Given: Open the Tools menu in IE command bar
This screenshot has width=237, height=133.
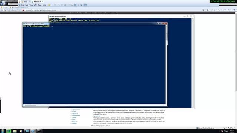Looking at the screenshot, I should coord(230,10).
